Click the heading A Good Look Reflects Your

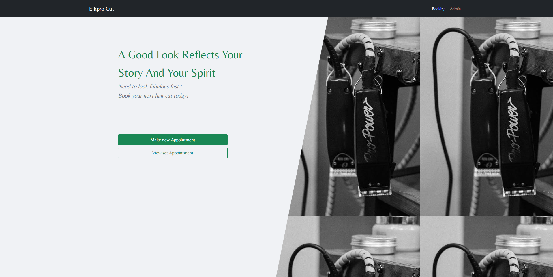[180, 55]
